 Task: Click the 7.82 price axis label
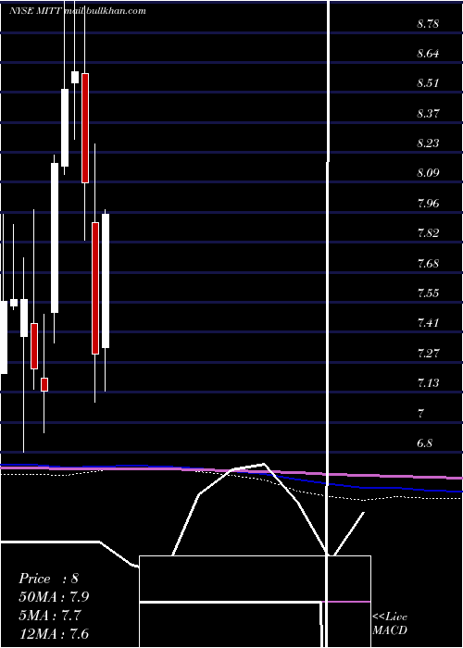tap(428, 232)
